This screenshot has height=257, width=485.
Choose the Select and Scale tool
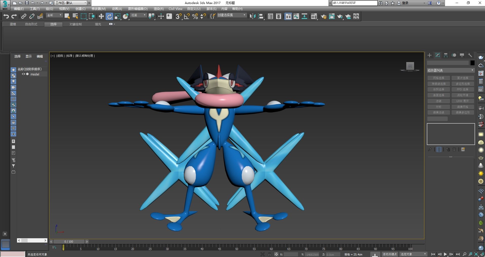117,16
